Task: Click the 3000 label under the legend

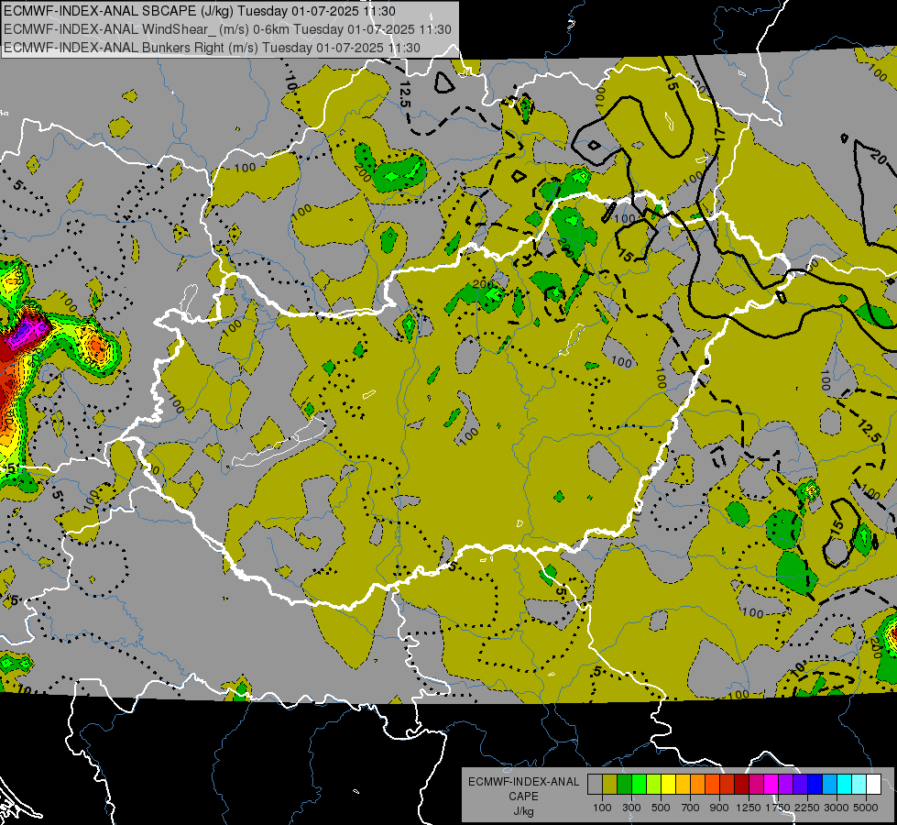Action: [837, 808]
